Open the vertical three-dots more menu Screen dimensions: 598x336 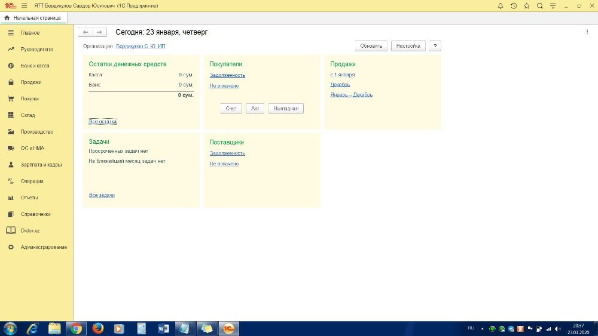[587, 32]
